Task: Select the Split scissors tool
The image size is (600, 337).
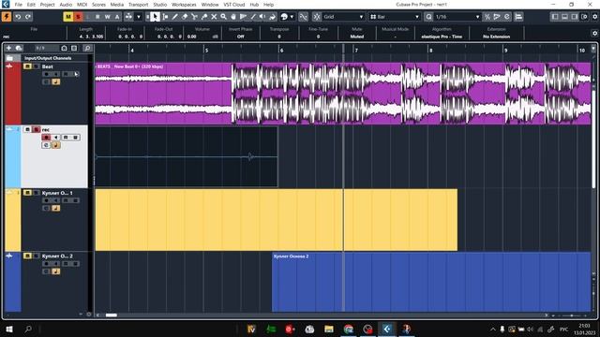Action: click(x=194, y=17)
